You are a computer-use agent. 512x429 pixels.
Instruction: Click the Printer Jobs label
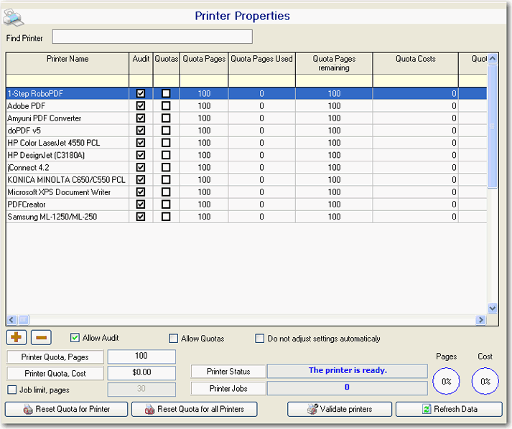click(x=228, y=389)
